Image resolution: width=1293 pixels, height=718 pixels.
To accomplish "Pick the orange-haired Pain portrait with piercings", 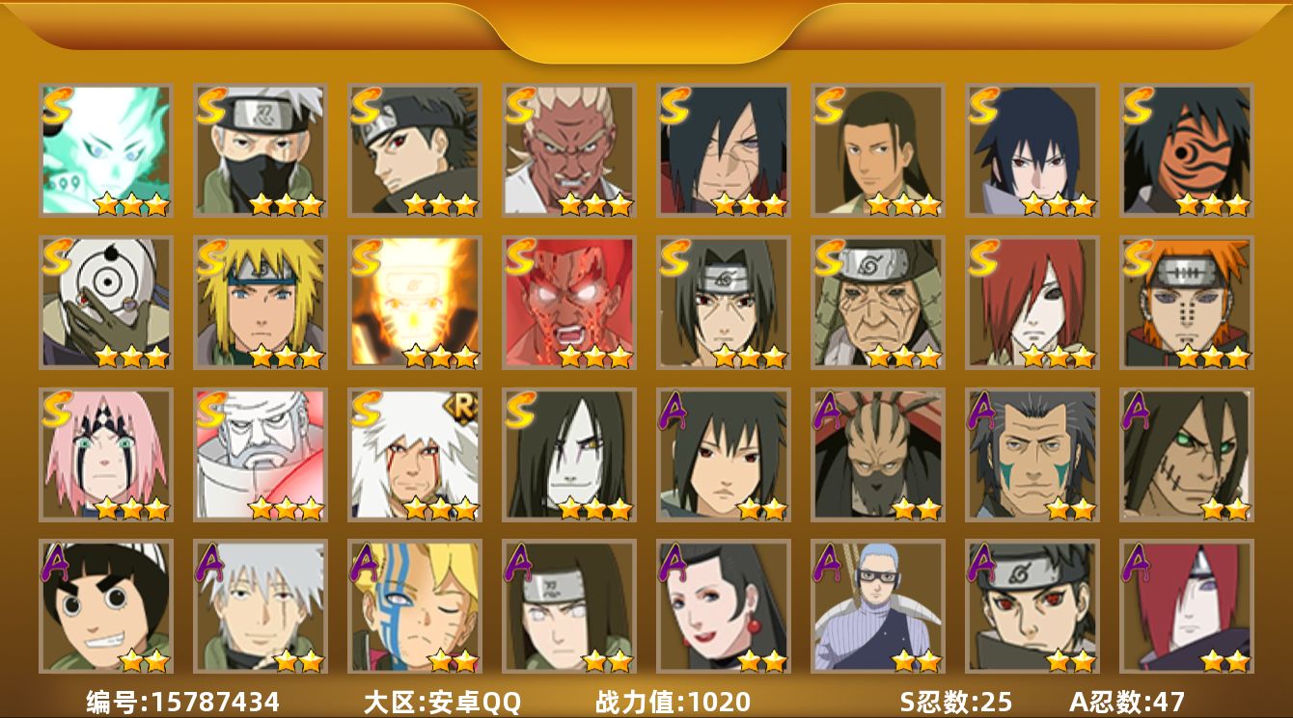I will (x=1187, y=303).
